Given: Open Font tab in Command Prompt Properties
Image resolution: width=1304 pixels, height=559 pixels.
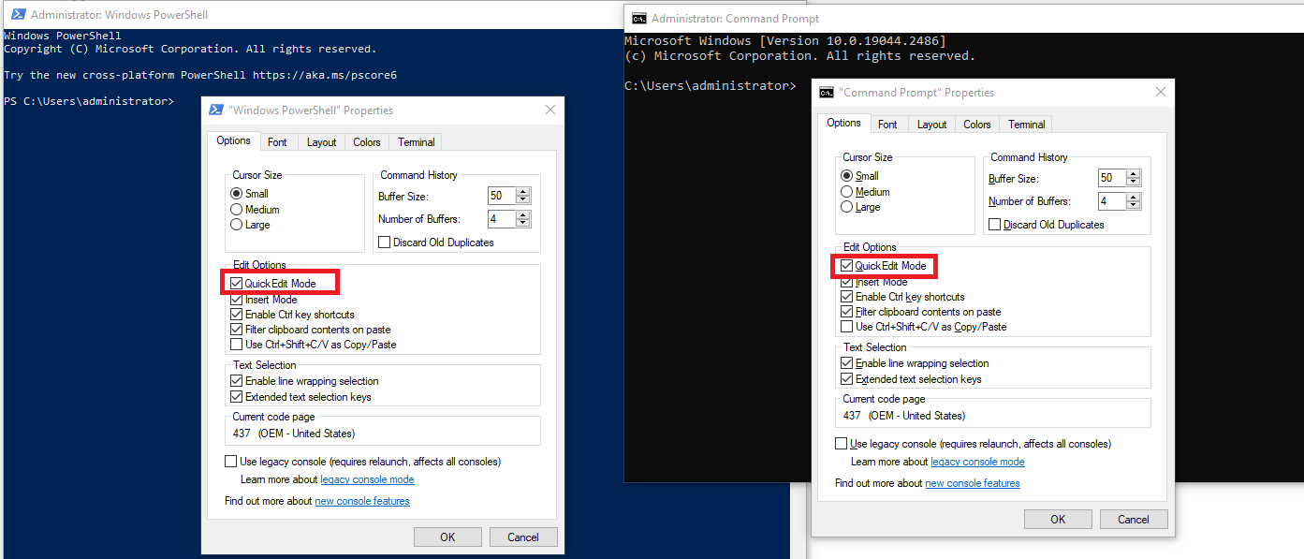Looking at the screenshot, I should 887,125.
